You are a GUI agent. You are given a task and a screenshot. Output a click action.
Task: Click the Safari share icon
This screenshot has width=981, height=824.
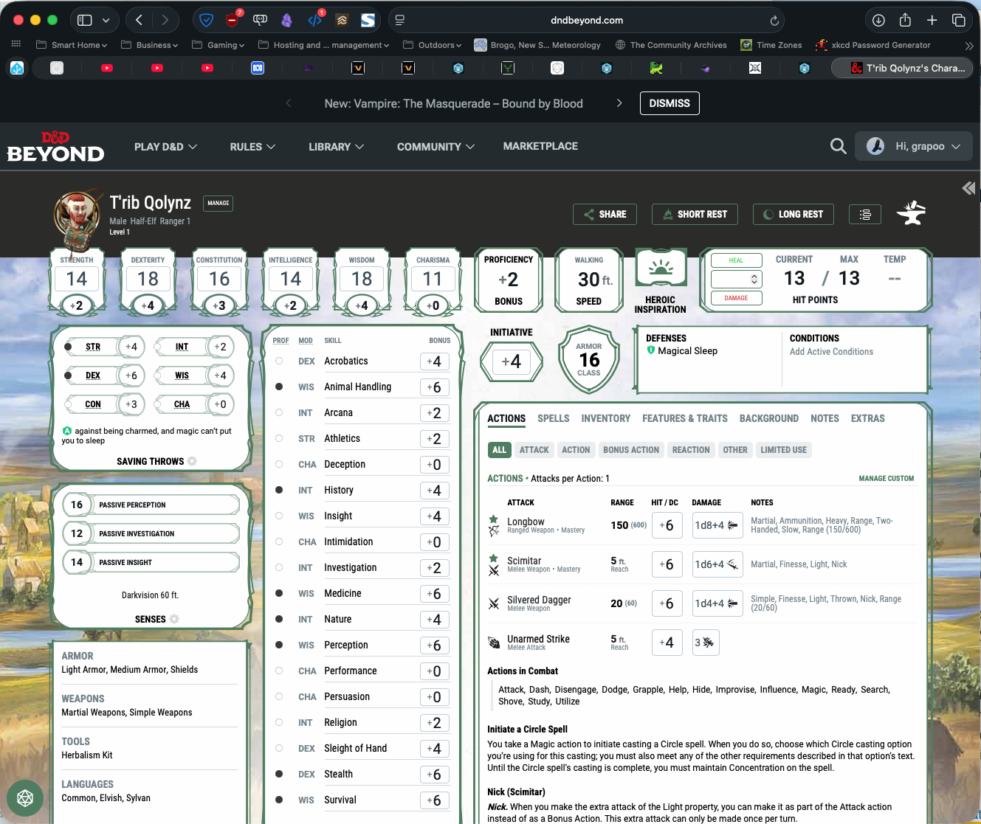pyautogui.click(x=905, y=20)
